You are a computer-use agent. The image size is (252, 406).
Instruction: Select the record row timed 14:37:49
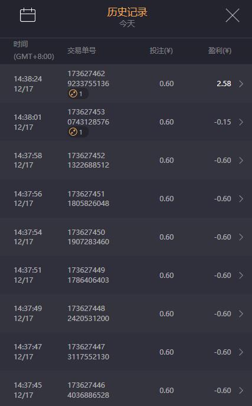(126, 313)
